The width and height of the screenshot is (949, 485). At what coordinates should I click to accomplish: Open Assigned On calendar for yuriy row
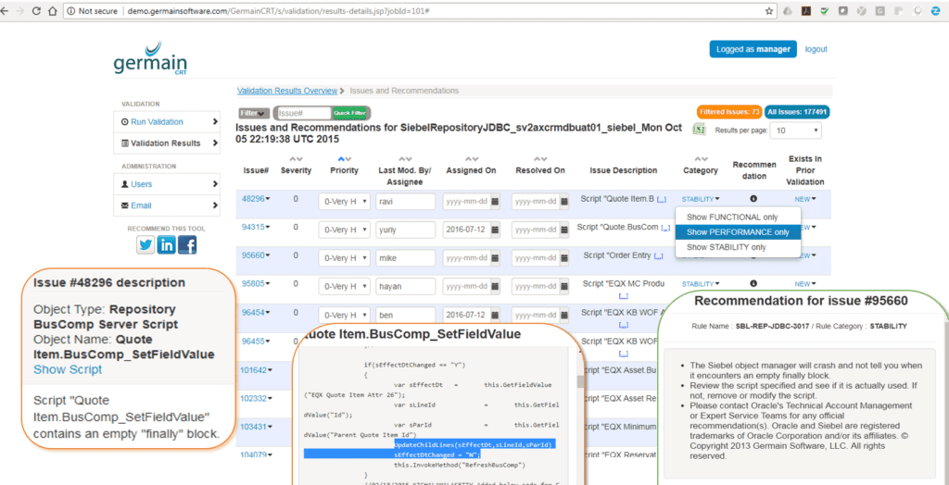[495, 230]
